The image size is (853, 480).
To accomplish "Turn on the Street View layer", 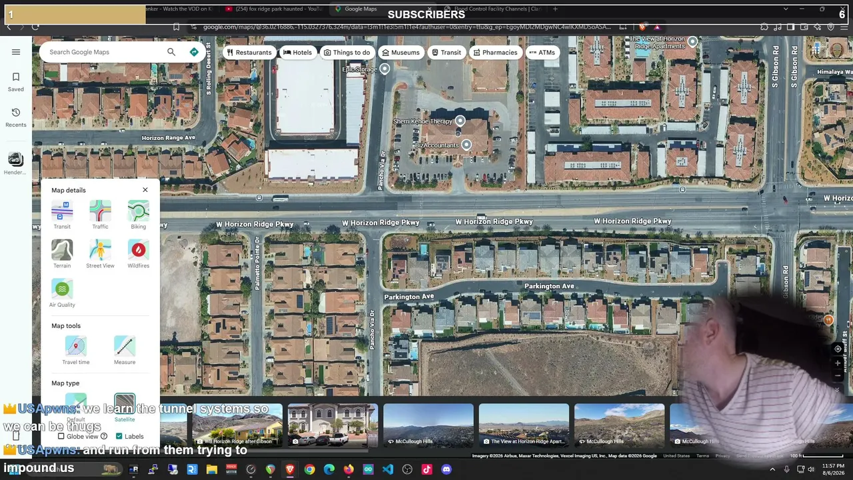I will [x=100, y=254].
